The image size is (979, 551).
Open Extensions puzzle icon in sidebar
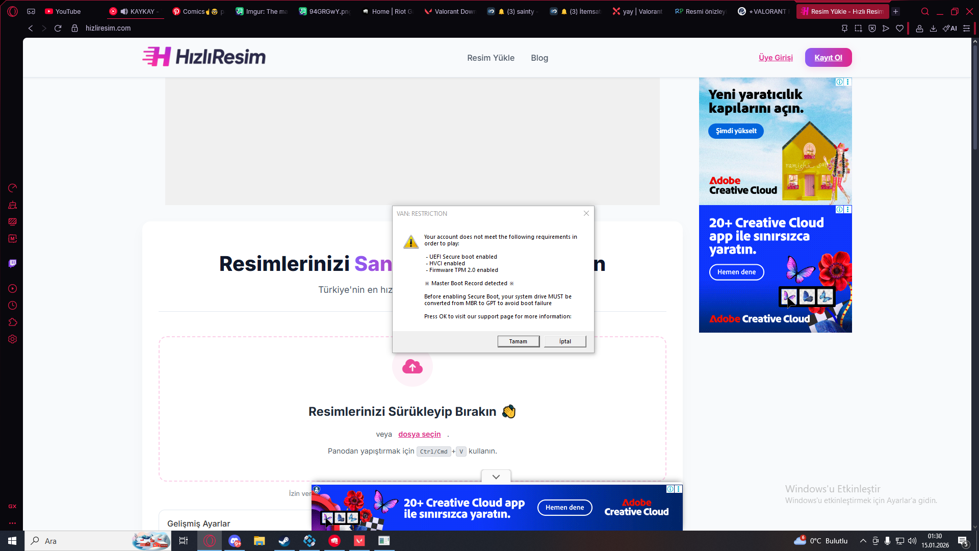[13, 322]
